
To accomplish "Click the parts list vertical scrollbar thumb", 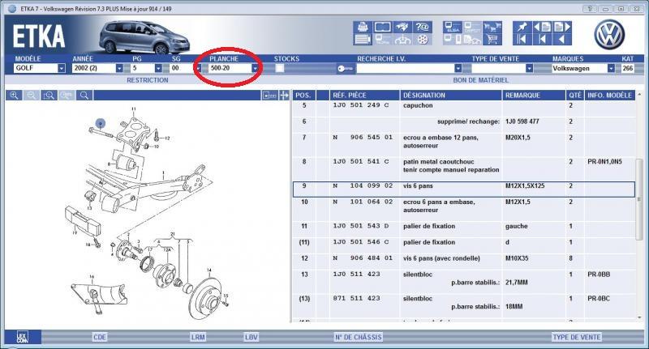I will click(640, 198).
